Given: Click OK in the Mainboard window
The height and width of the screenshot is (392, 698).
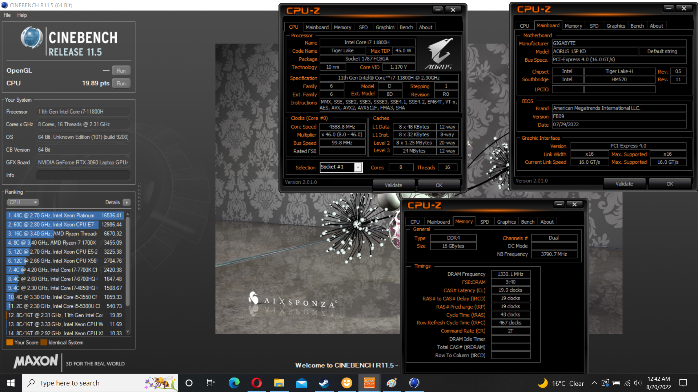Looking at the screenshot, I should 670,184.
